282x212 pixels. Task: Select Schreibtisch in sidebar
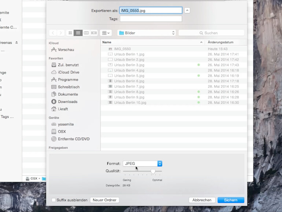68,87
